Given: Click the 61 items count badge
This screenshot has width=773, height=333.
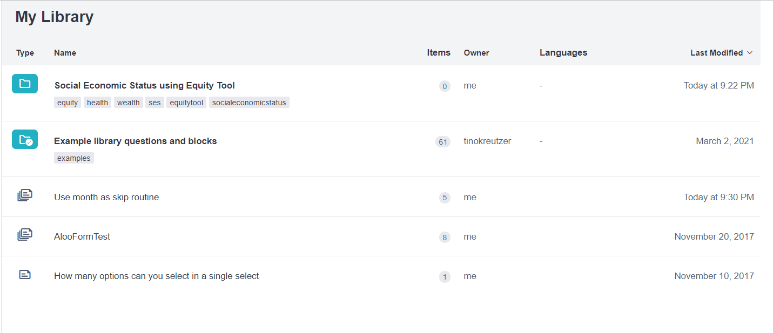Looking at the screenshot, I should (x=443, y=142).
